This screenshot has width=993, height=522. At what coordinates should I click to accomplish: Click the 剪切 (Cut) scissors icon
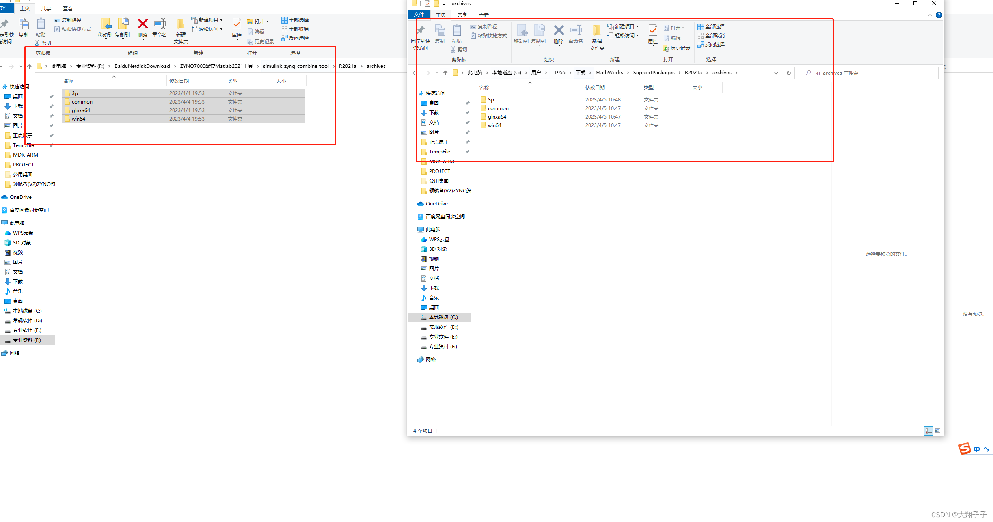point(453,49)
